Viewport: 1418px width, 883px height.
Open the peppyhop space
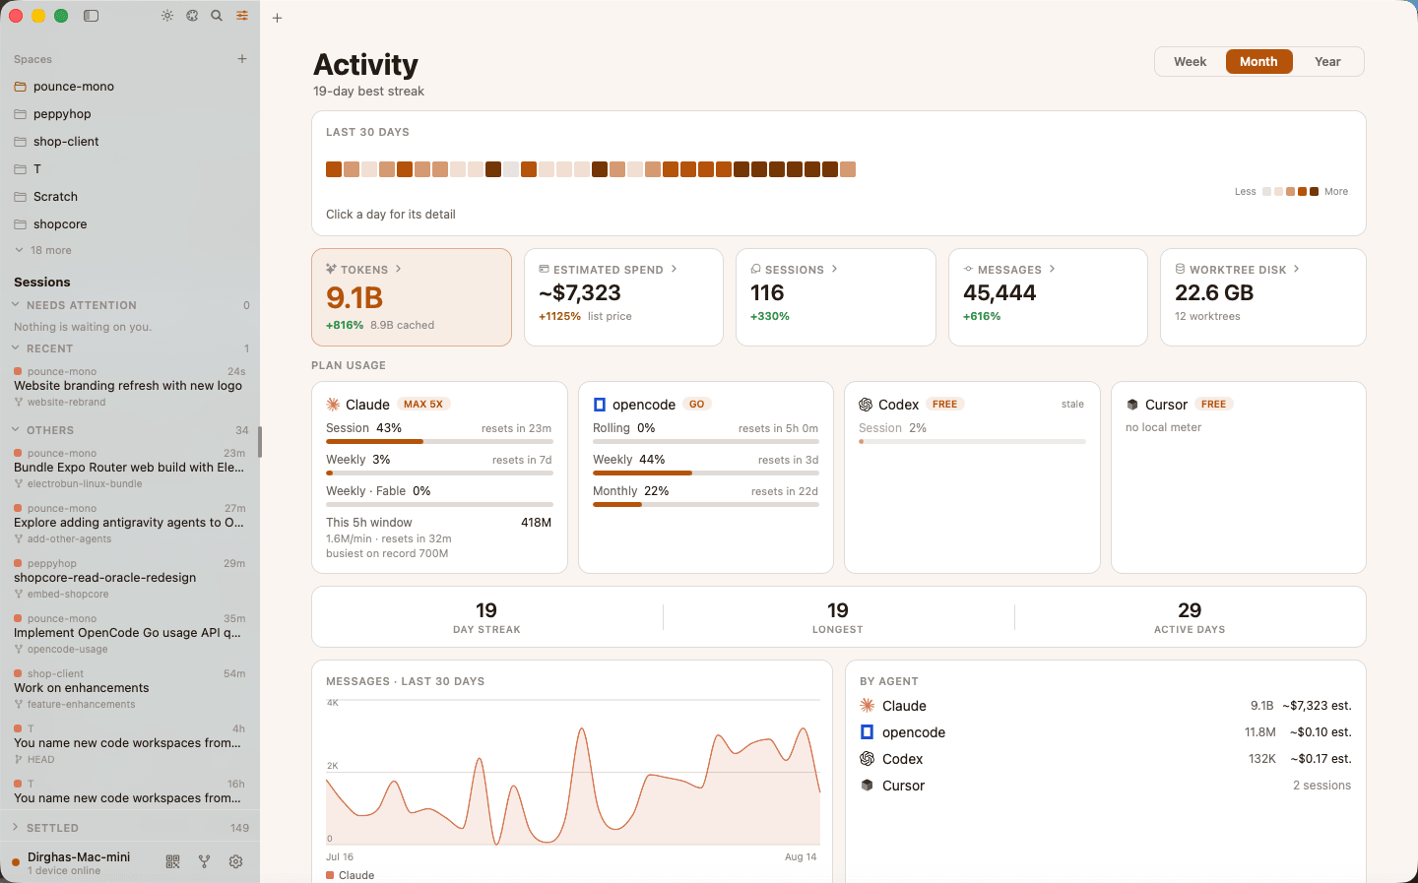coord(130,114)
